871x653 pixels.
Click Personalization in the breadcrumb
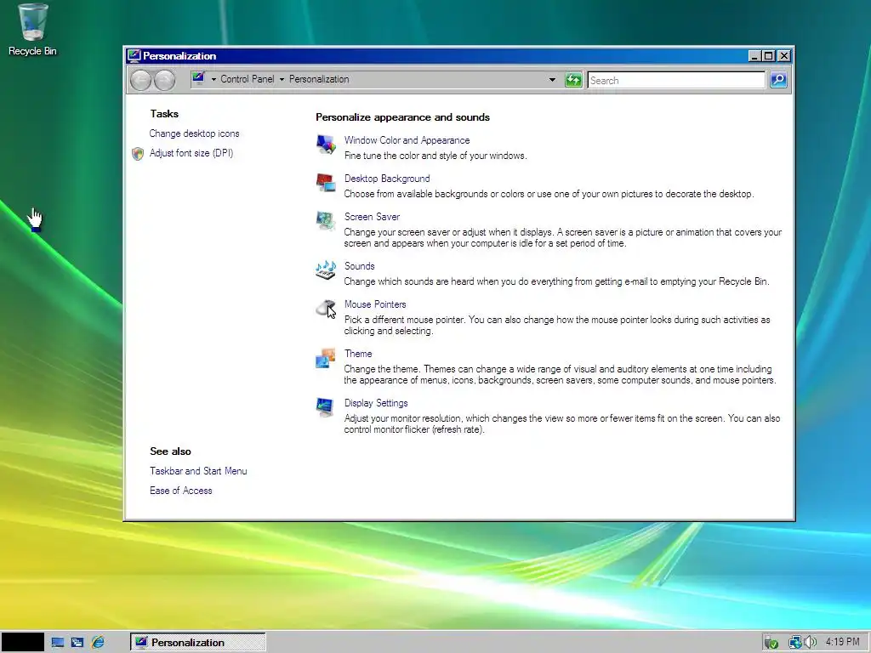point(319,79)
